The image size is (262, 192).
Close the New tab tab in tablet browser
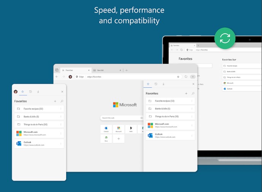[x=120, y=70]
